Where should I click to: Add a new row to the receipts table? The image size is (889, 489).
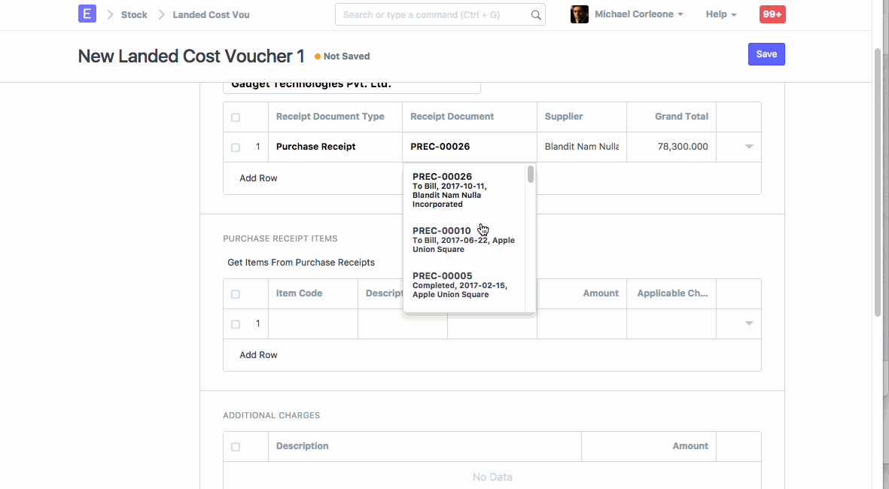click(258, 178)
